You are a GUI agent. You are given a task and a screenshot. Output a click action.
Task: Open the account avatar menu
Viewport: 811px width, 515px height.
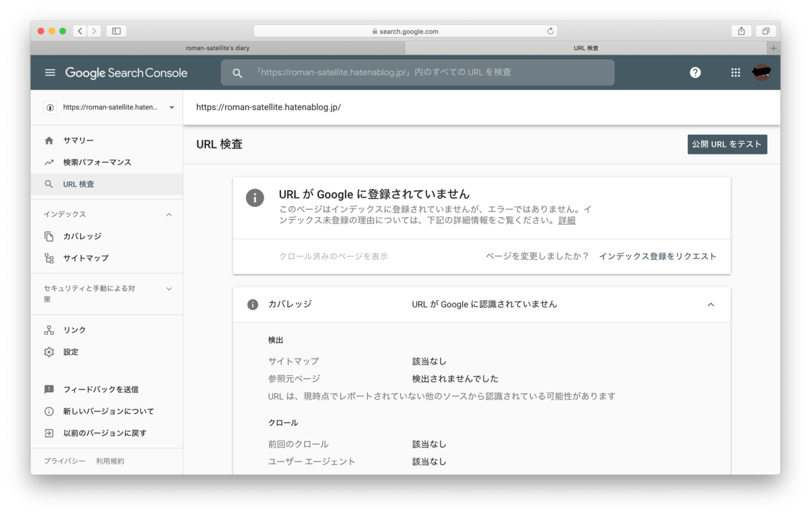point(762,73)
